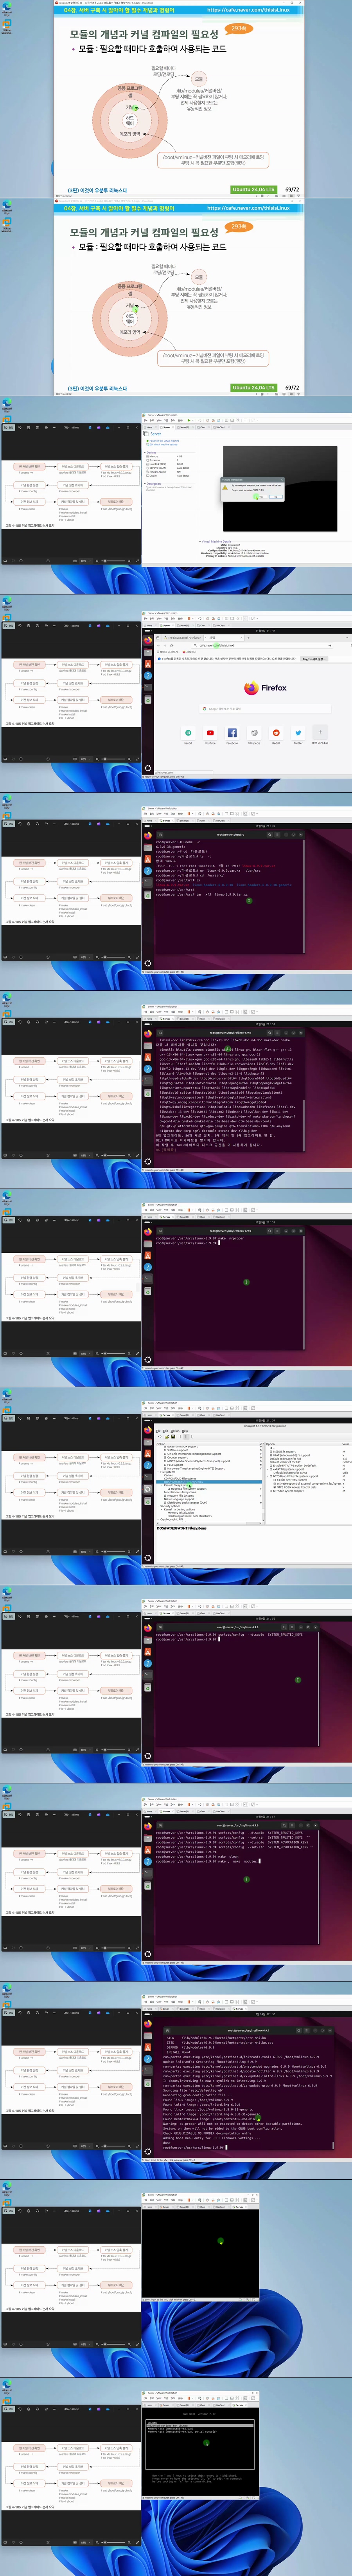Click the zoom slider in the diagram viewer
352x2576 pixels.
coord(110,561)
